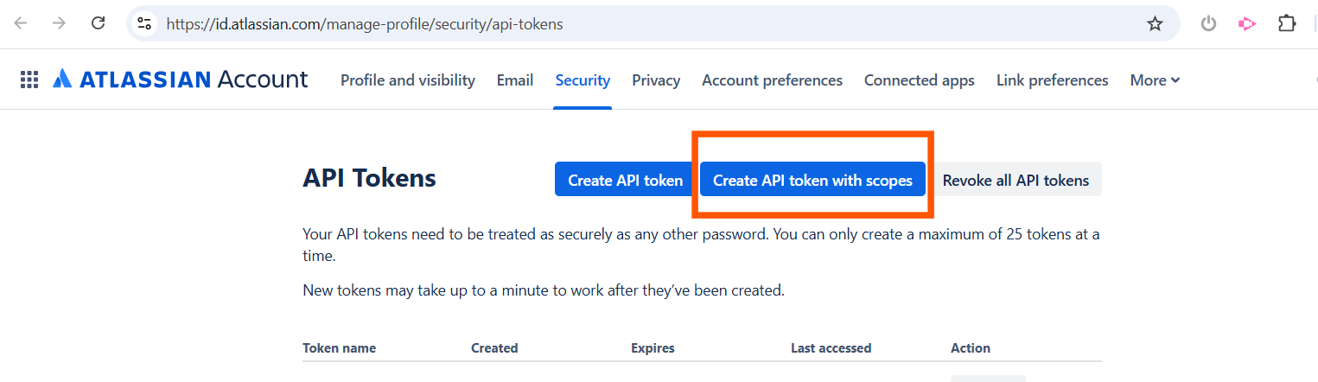This screenshot has height=382, width=1318.
Task: Open the Extensions puzzle icon
Action: click(x=1287, y=24)
